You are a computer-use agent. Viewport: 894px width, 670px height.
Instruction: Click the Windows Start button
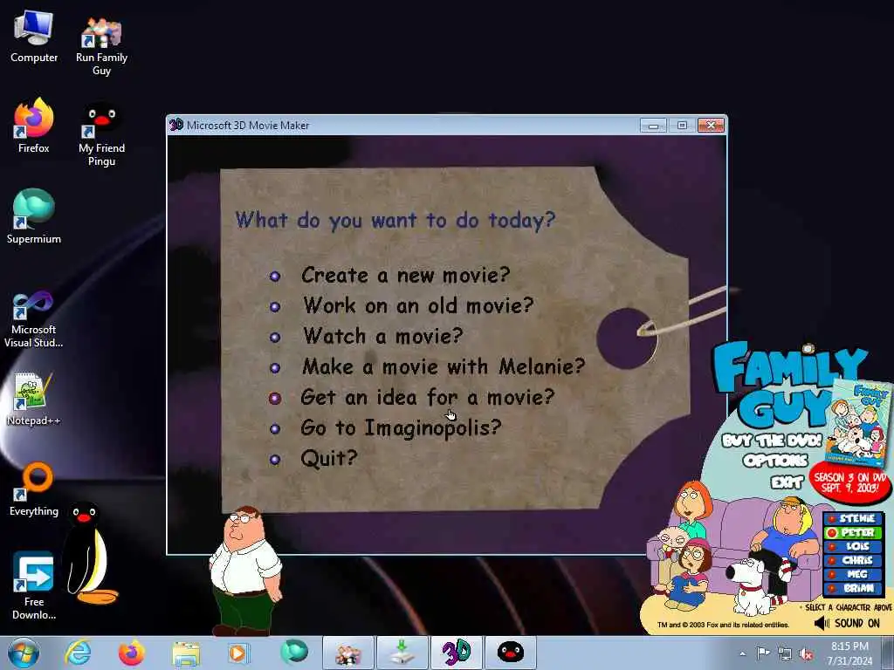click(24, 653)
